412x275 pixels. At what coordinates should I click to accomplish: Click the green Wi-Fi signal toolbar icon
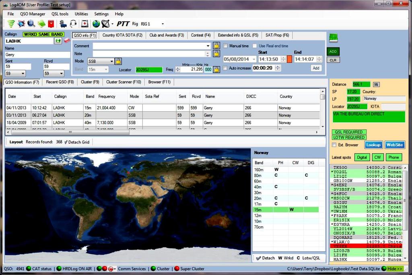[11, 24]
